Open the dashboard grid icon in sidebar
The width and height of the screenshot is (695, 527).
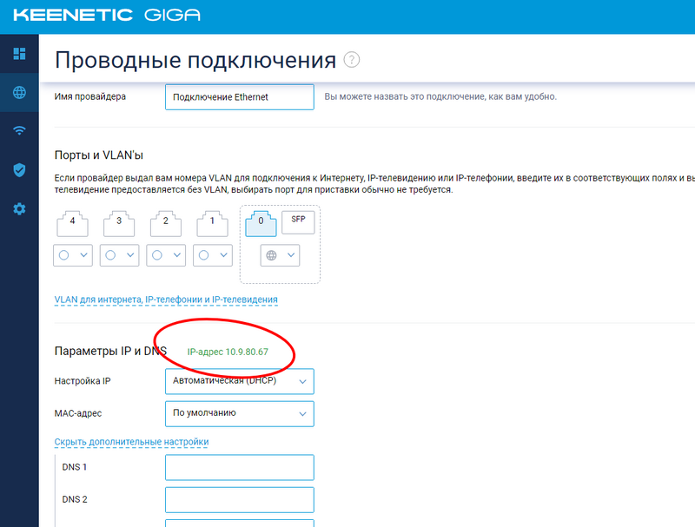[19, 55]
